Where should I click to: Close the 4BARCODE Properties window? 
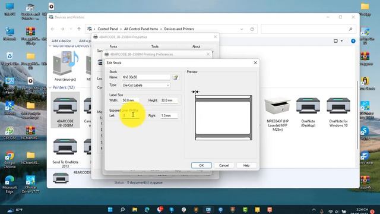[x=215, y=37]
